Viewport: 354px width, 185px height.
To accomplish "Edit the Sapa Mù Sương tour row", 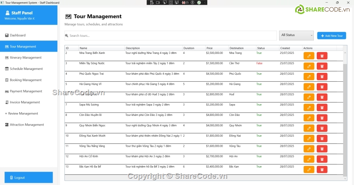I will click(x=309, y=107).
